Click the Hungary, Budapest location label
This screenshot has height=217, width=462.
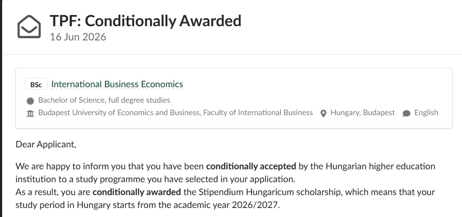[363, 113]
